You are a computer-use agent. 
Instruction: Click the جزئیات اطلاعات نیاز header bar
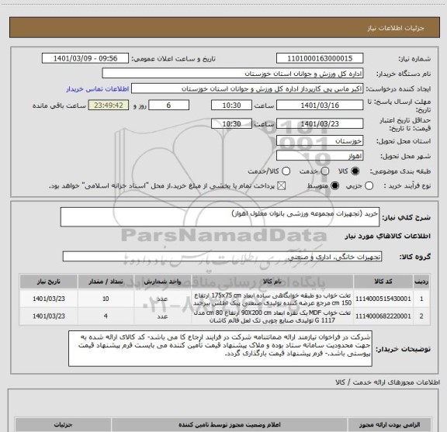224,27
